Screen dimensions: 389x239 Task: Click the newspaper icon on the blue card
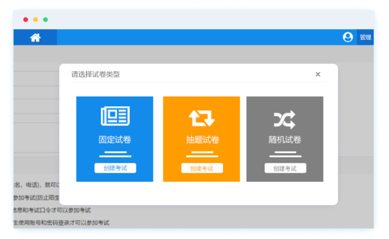(x=115, y=116)
